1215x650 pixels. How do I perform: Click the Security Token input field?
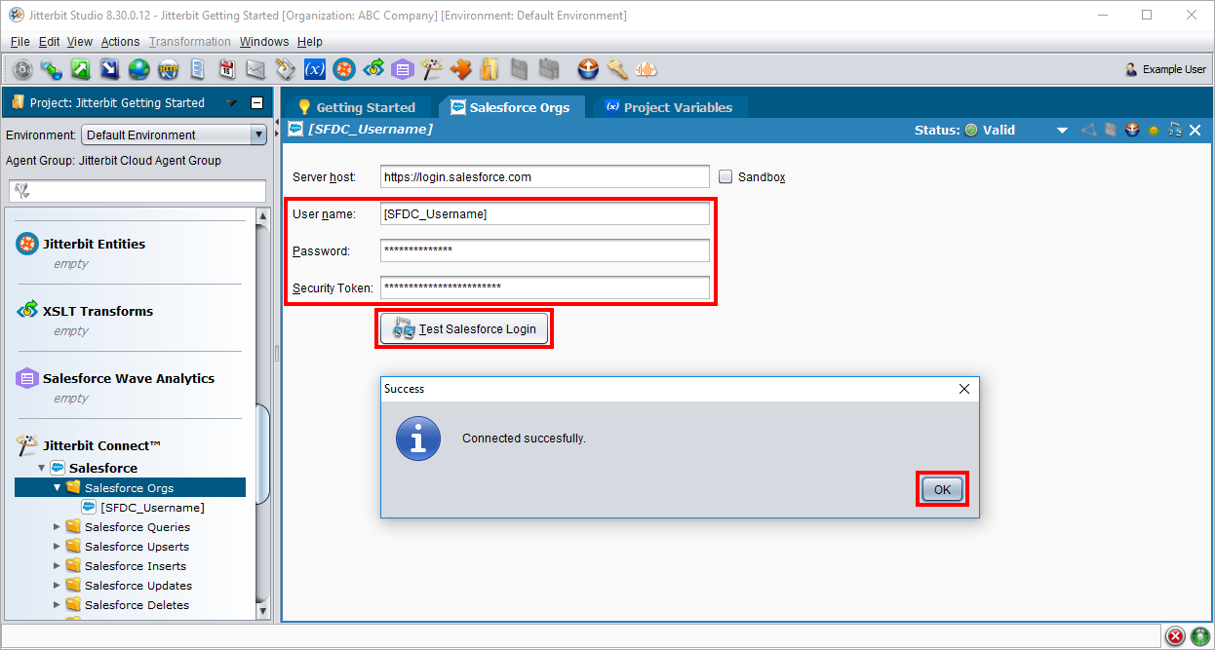544,287
